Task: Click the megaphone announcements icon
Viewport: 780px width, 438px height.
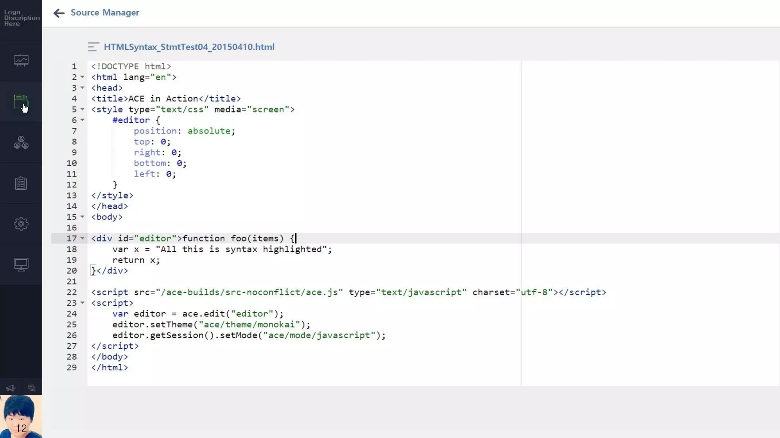Action: tap(10, 388)
